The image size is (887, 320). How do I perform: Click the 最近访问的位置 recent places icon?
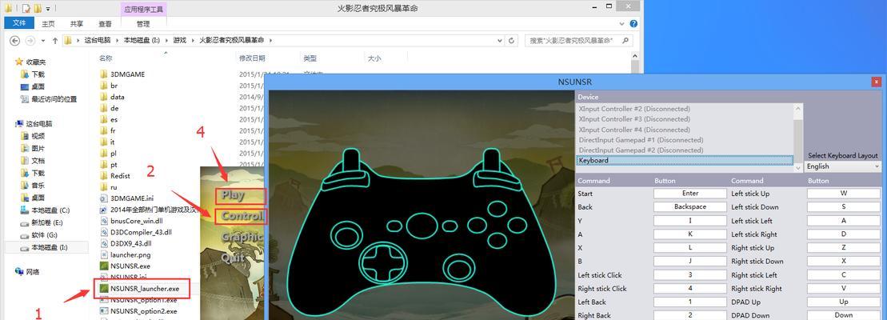click(24, 99)
